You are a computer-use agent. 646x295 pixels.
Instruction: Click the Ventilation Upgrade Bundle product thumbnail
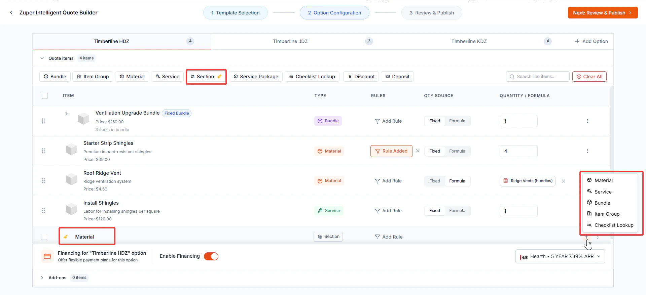point(83,119)
